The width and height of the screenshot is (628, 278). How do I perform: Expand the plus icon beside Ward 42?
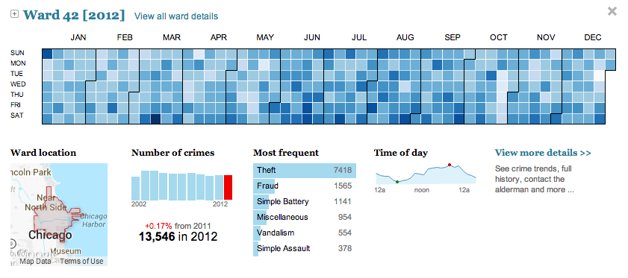(14, 14)
